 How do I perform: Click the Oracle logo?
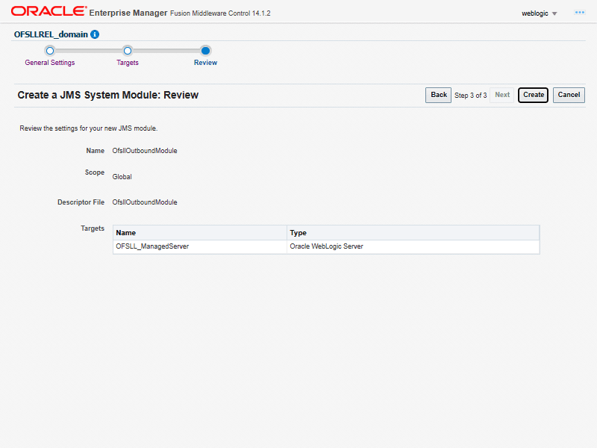point(49,11)
